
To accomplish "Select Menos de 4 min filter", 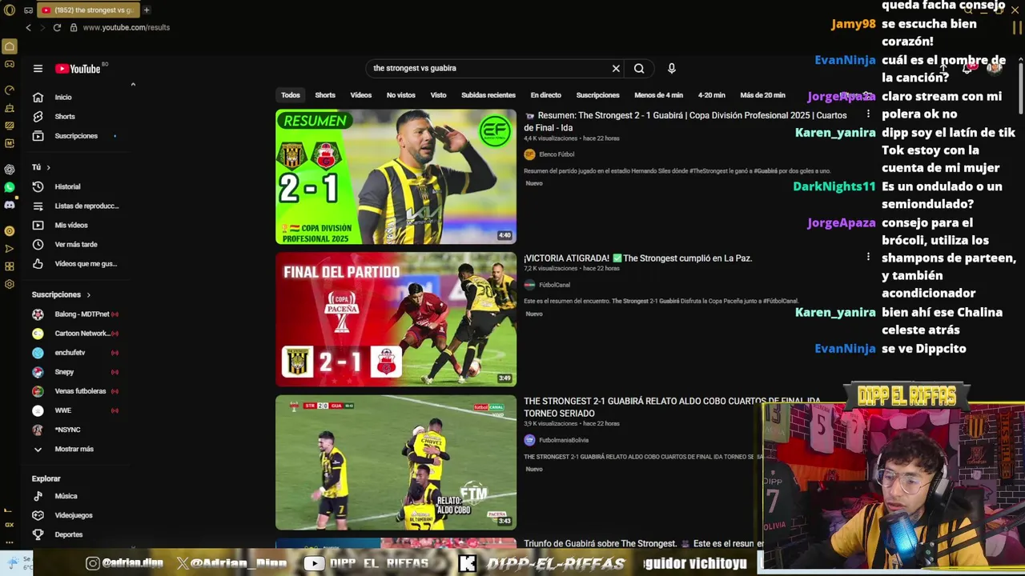I will click(x=659, y=95).
